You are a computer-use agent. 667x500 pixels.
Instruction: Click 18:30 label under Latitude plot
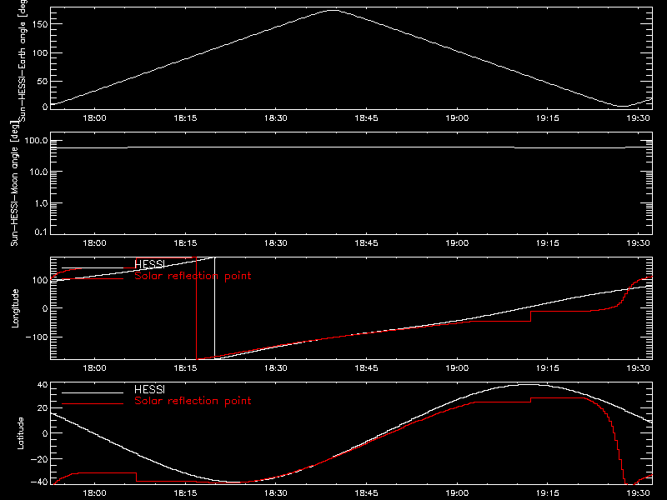click(276, 493)
